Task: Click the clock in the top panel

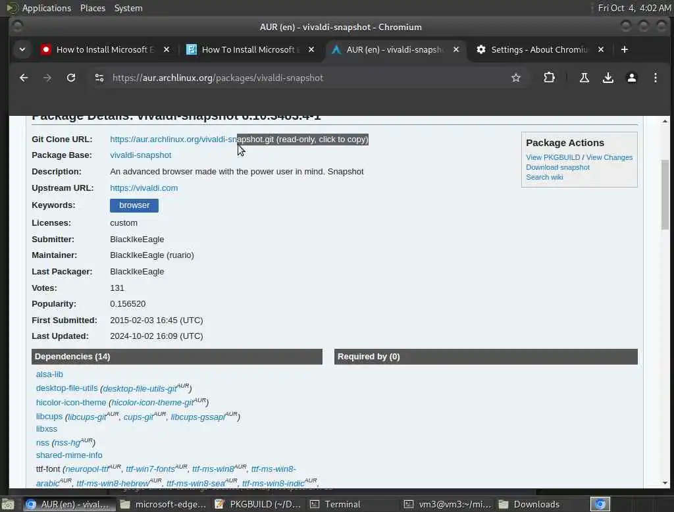Action: click(x=634, y=8)
